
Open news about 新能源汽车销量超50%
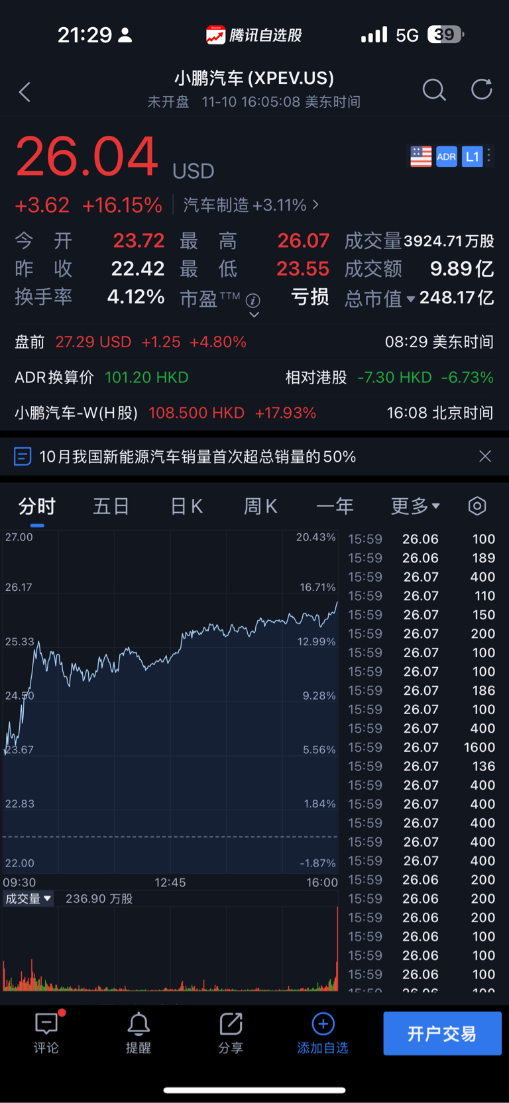(x=198, y=456)
